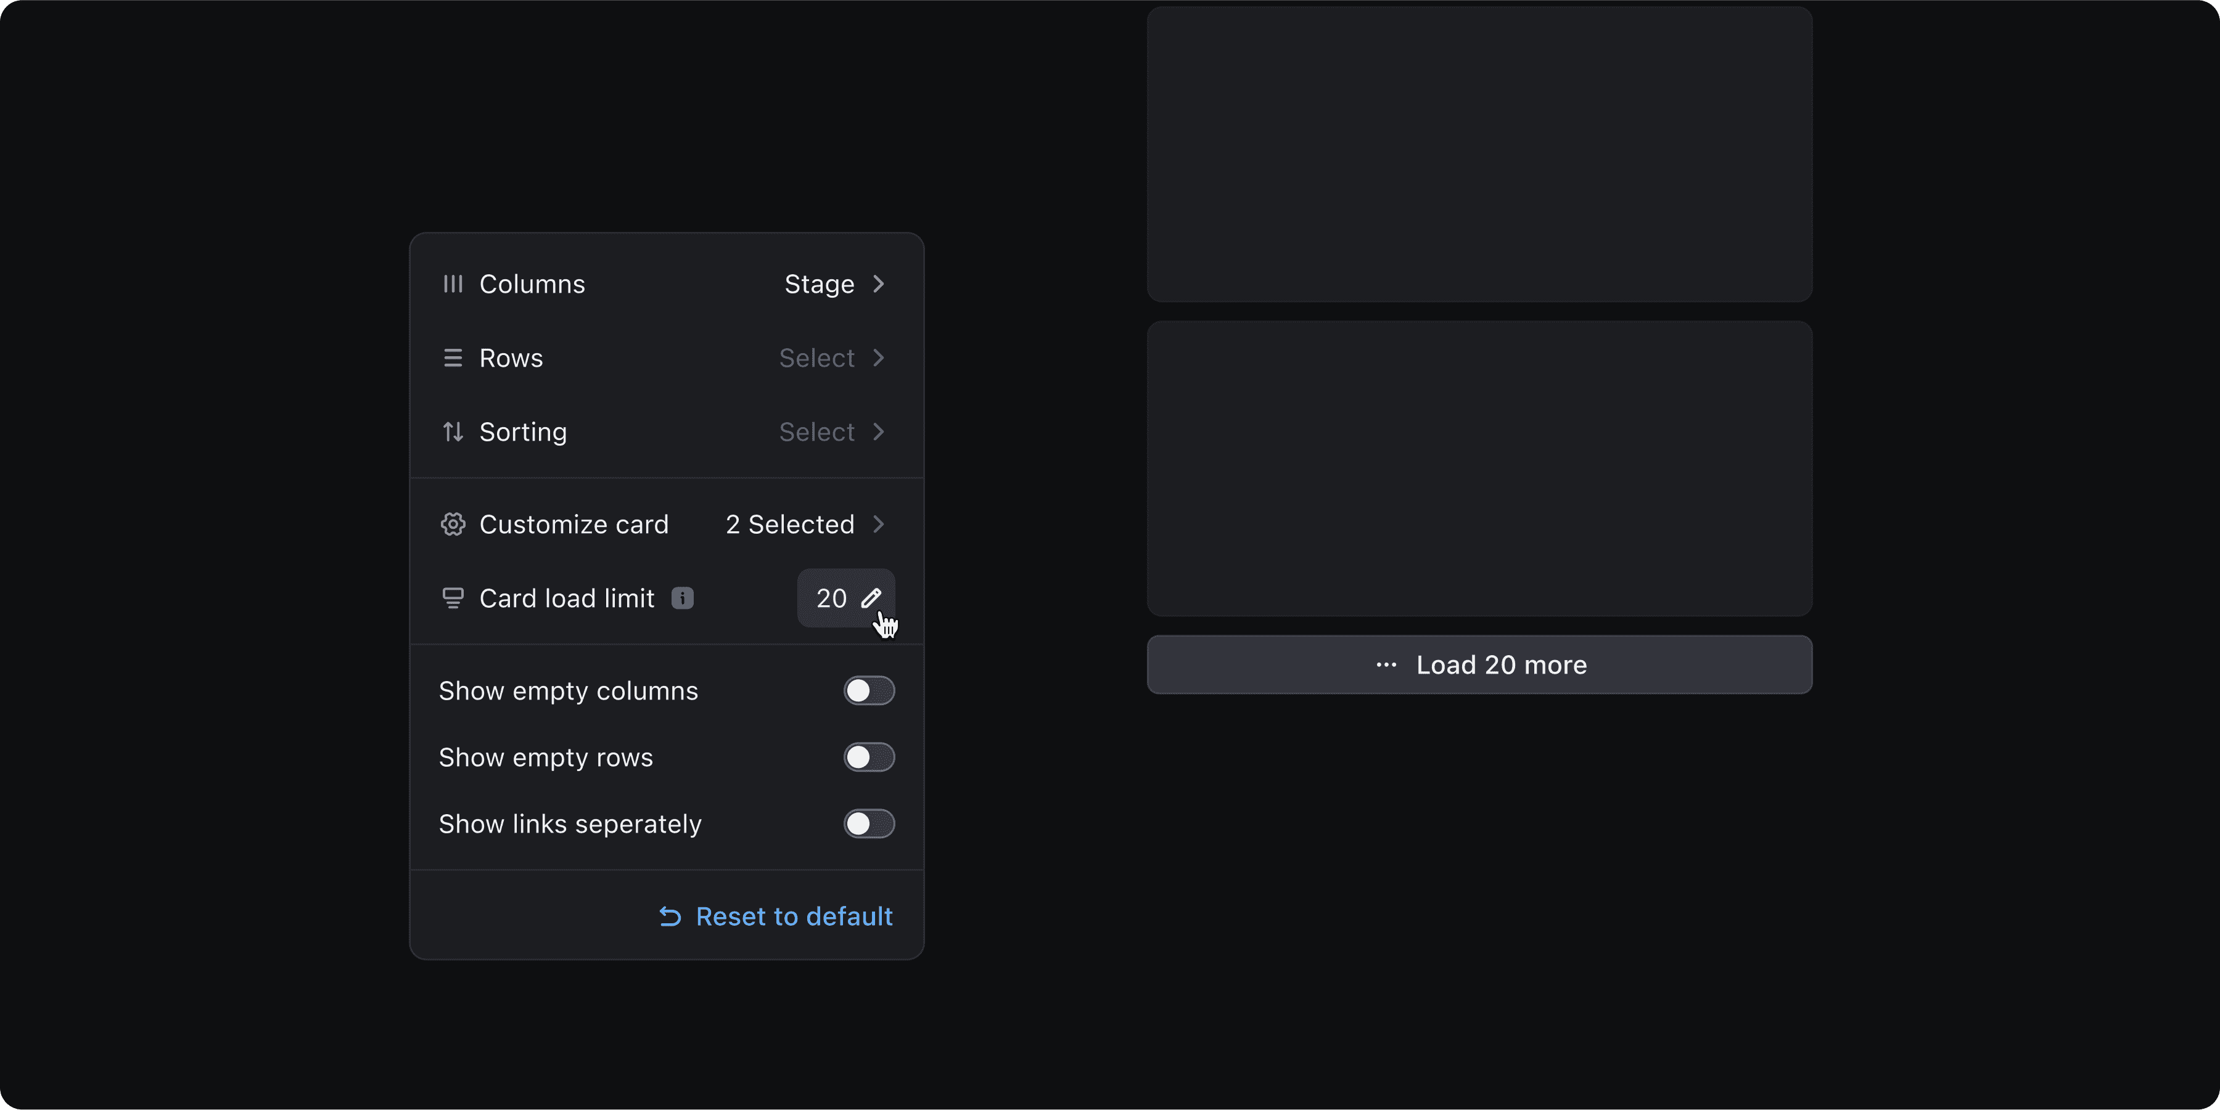Toggle Show links seperately switch
Viewport: 2220px width, 1110px height.
pos(869,824)
